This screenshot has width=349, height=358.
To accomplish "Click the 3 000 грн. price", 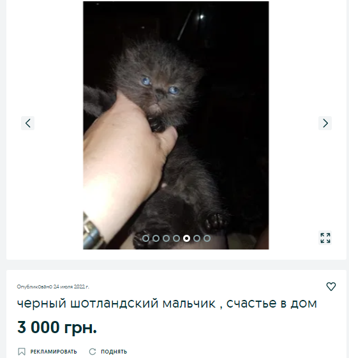I will pyautogui.click(x=57, y=327).
